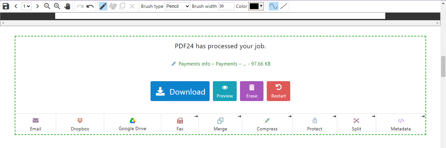Click the Brush width input field
Image resolution: width=446 pixels, height=148 pixels.
[226, 6]
